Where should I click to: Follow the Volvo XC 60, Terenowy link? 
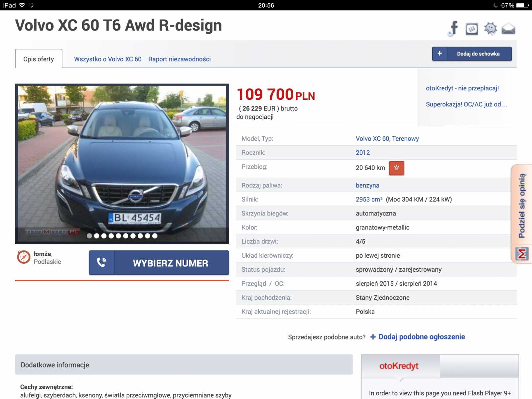tap(387, 139)
